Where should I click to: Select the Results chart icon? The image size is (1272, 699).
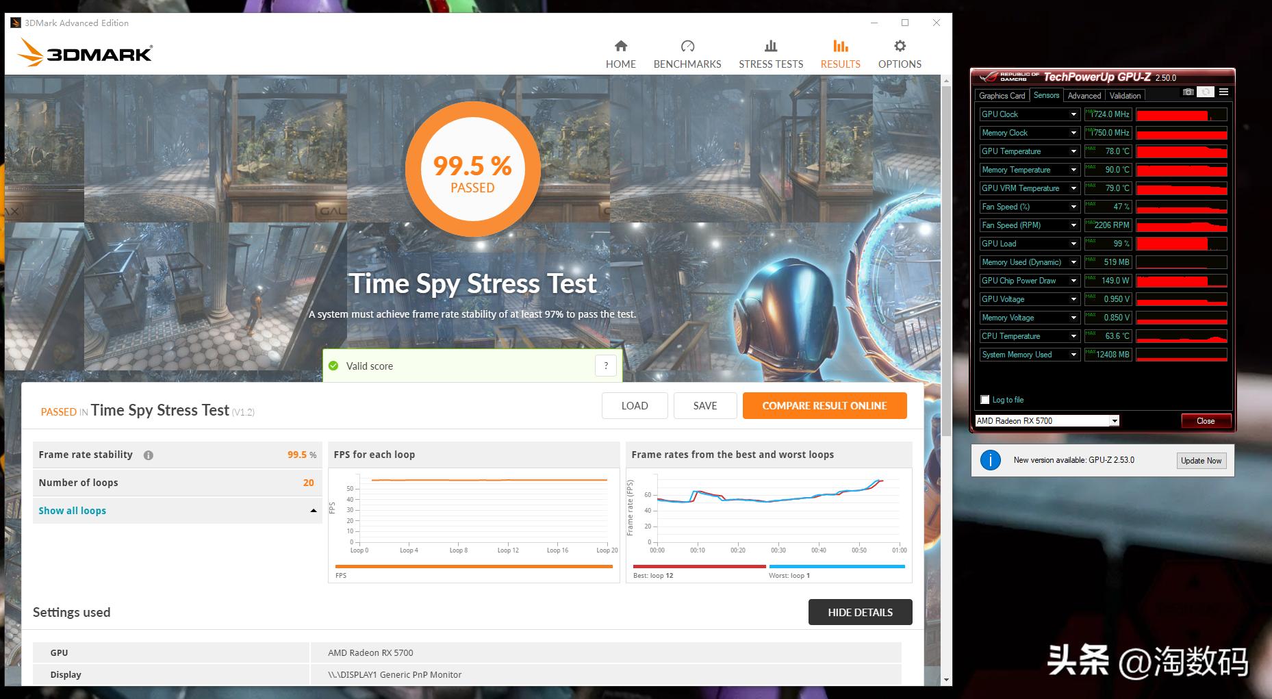(841, 46)
